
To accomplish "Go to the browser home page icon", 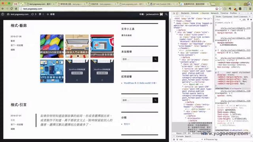I will point(16,9).
